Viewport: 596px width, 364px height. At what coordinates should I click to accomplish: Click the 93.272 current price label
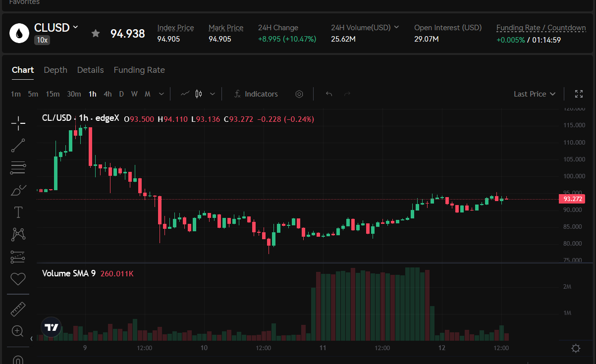point(572,199)
